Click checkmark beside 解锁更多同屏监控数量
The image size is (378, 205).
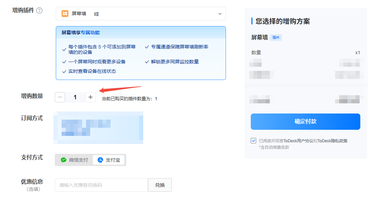tap(147, 62)
